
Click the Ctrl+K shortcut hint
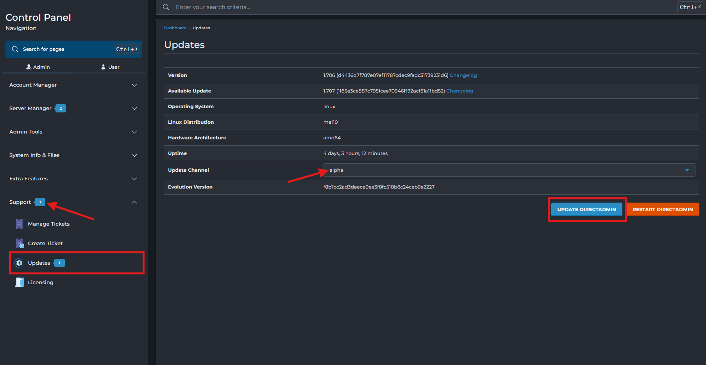point(690,7)
